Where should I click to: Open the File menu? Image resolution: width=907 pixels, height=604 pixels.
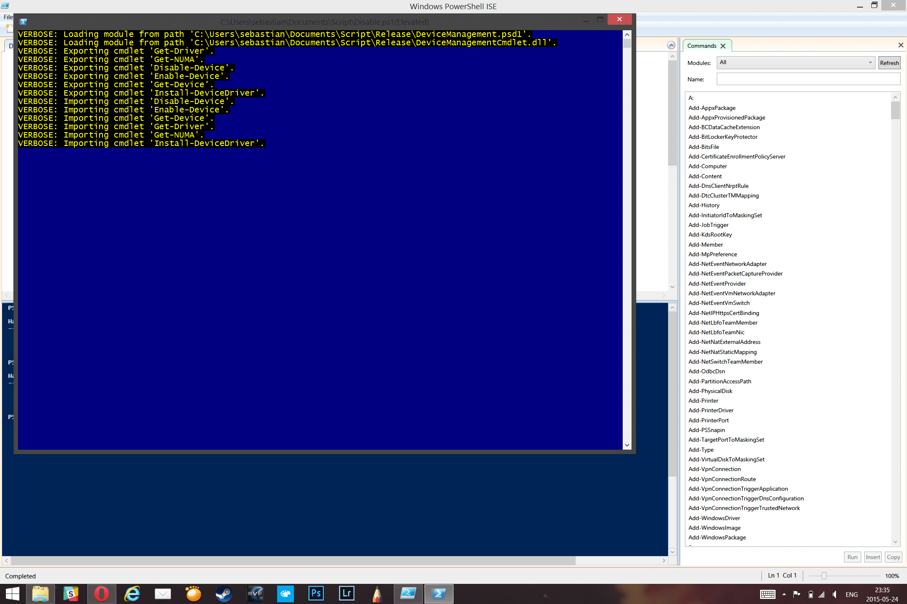point(8,17)
